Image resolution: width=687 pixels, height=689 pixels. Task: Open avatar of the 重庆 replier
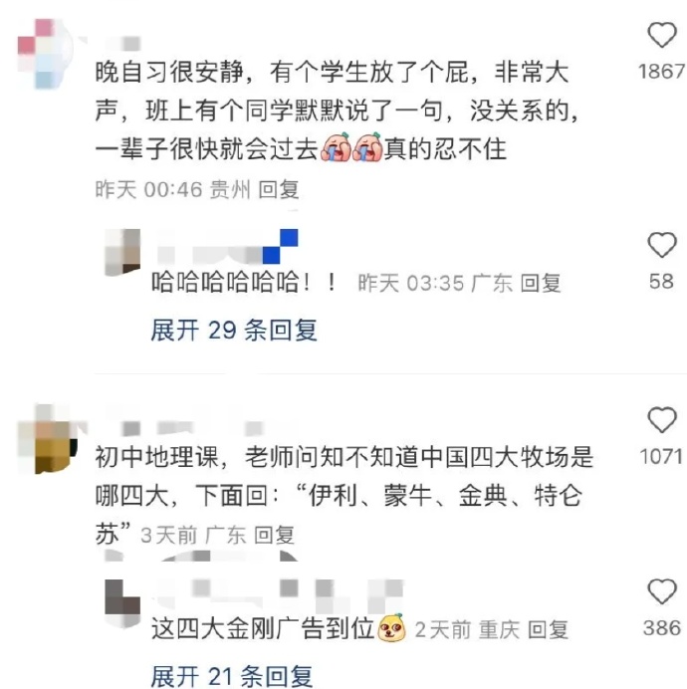click(x=122, y=602)
